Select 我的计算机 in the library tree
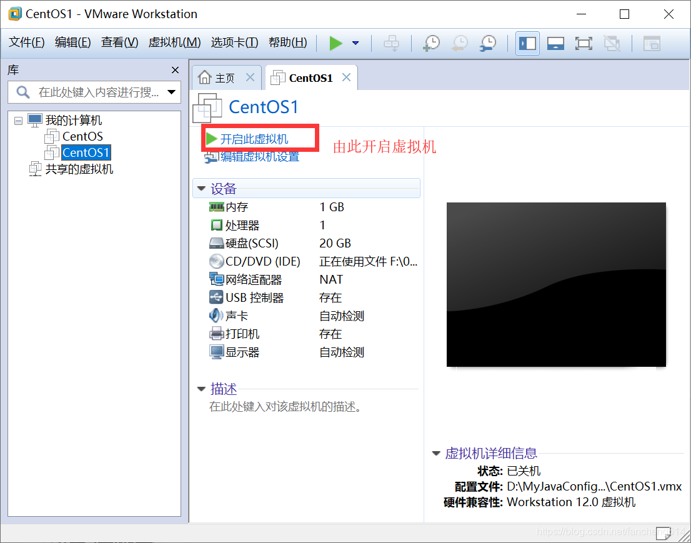The image size is (691, 543). tap(74, 121)
